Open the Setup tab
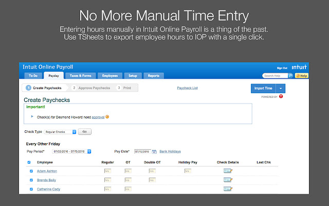This screenshot has width=329, height=206. [133, 76]
